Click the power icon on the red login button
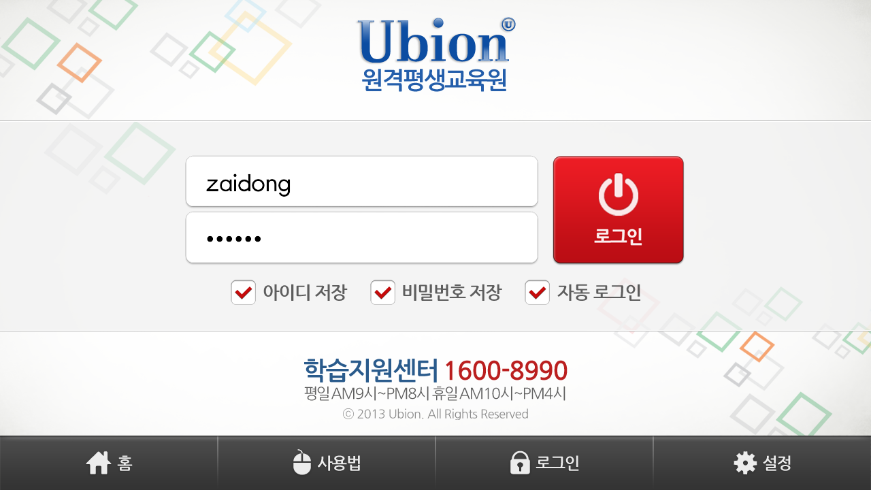 pyautogui.click(x=619, y=195)
